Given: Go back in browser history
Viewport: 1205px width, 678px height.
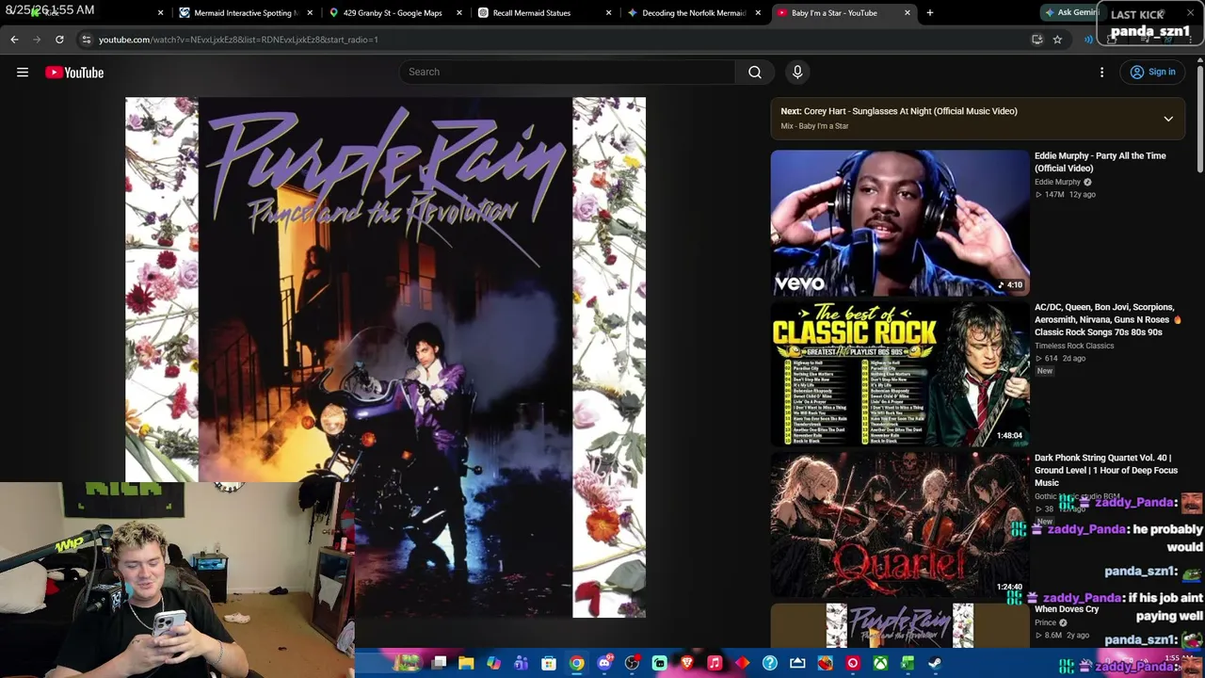Looking at the screenshot, I should (x=14, y=40).
